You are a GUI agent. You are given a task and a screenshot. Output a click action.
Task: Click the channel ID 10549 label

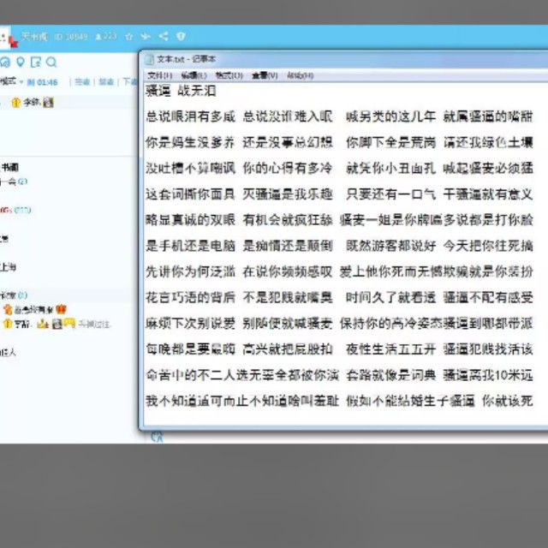coord(71,37)
